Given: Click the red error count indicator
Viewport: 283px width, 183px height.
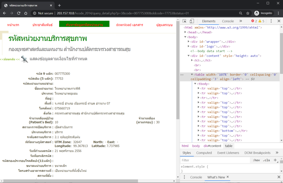Looking at the screenshot, I should pos(254,21).
